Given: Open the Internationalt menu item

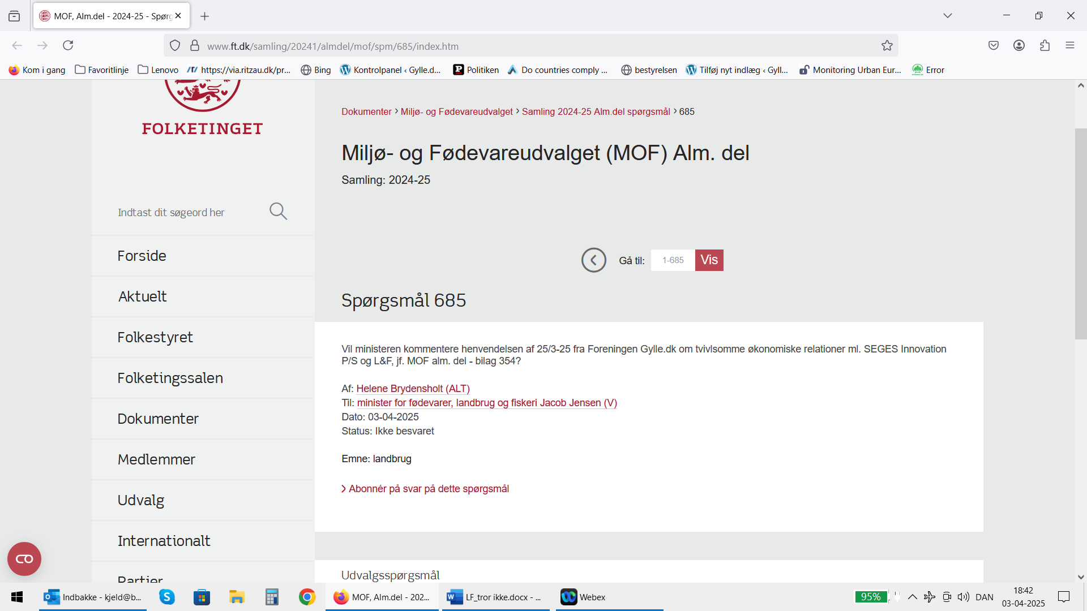Looking at the screenshot, I should [x=203, y=541].
